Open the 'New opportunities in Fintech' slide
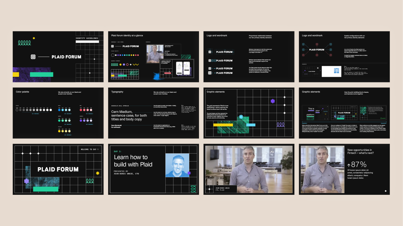The image size is (403, 226). coord(344,169)
